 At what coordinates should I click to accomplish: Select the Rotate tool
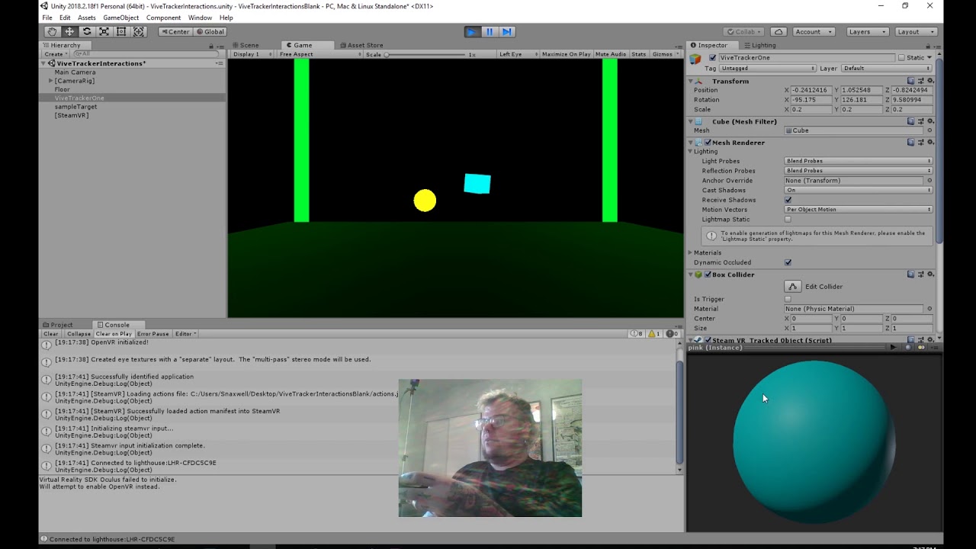click(x=87, y=31)
